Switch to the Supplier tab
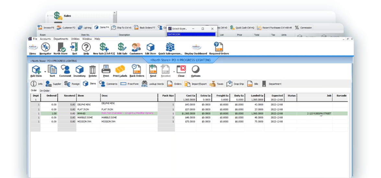Screen dimensions: 381x178 pyautogui.click(x=54, y=84)
